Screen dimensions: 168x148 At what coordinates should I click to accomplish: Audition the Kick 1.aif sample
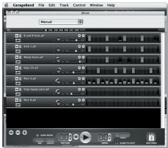(18, 51)
